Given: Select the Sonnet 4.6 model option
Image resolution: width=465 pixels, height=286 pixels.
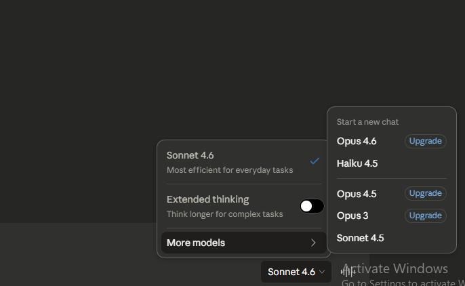Looking at the screenshot, I should (243, 163).
